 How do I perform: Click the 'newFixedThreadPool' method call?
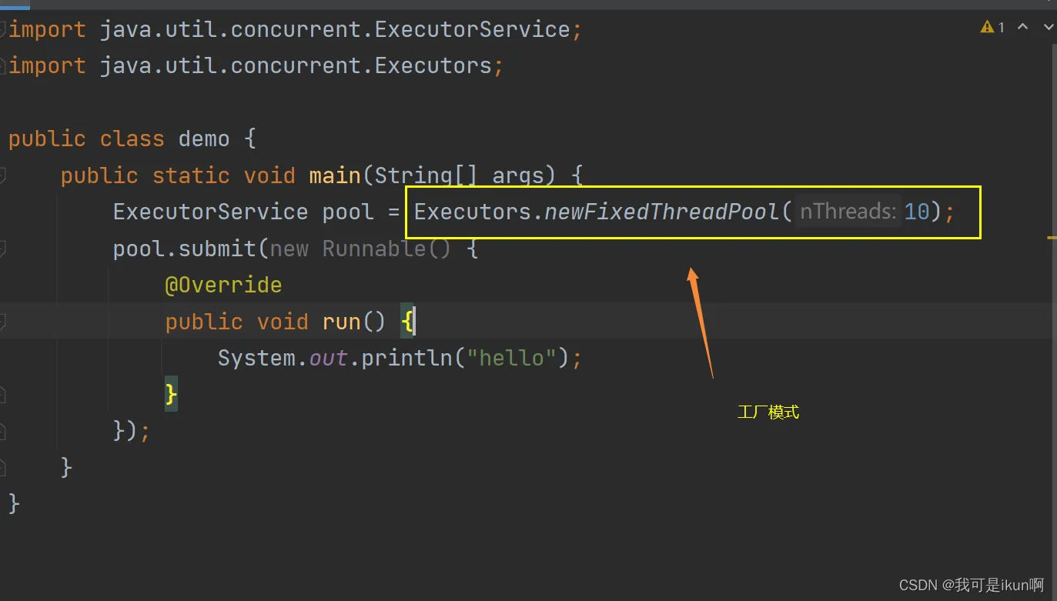pyautogui.click(x=662, y=212)
